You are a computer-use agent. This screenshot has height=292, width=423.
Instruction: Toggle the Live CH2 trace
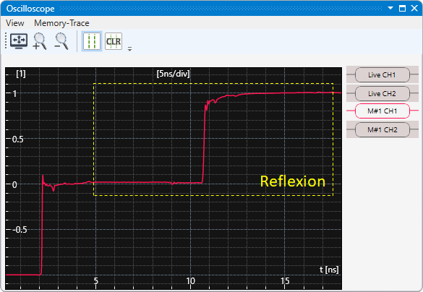pyautogui.click(x=383, y=93)
